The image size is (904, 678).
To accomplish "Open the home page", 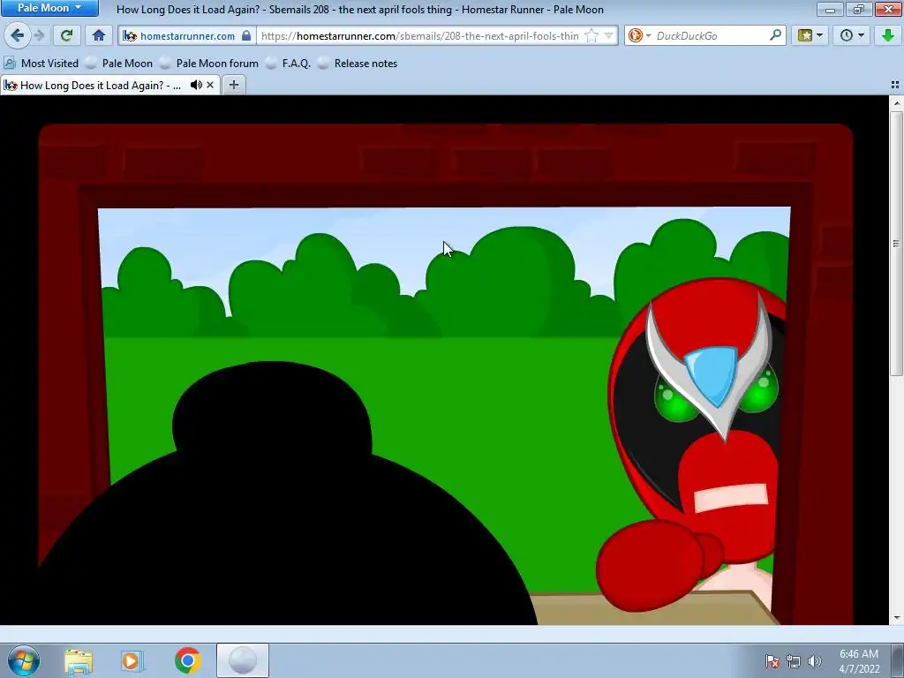I will point(99,35).
